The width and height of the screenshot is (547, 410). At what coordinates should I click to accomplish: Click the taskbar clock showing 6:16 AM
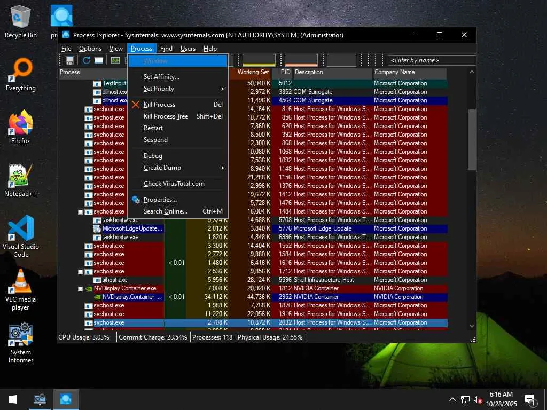coord(501,399)
